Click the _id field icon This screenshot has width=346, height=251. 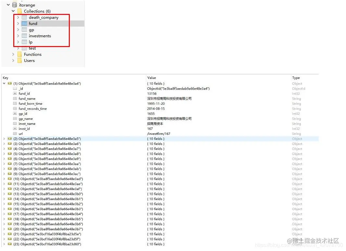(x=15, y=89)
